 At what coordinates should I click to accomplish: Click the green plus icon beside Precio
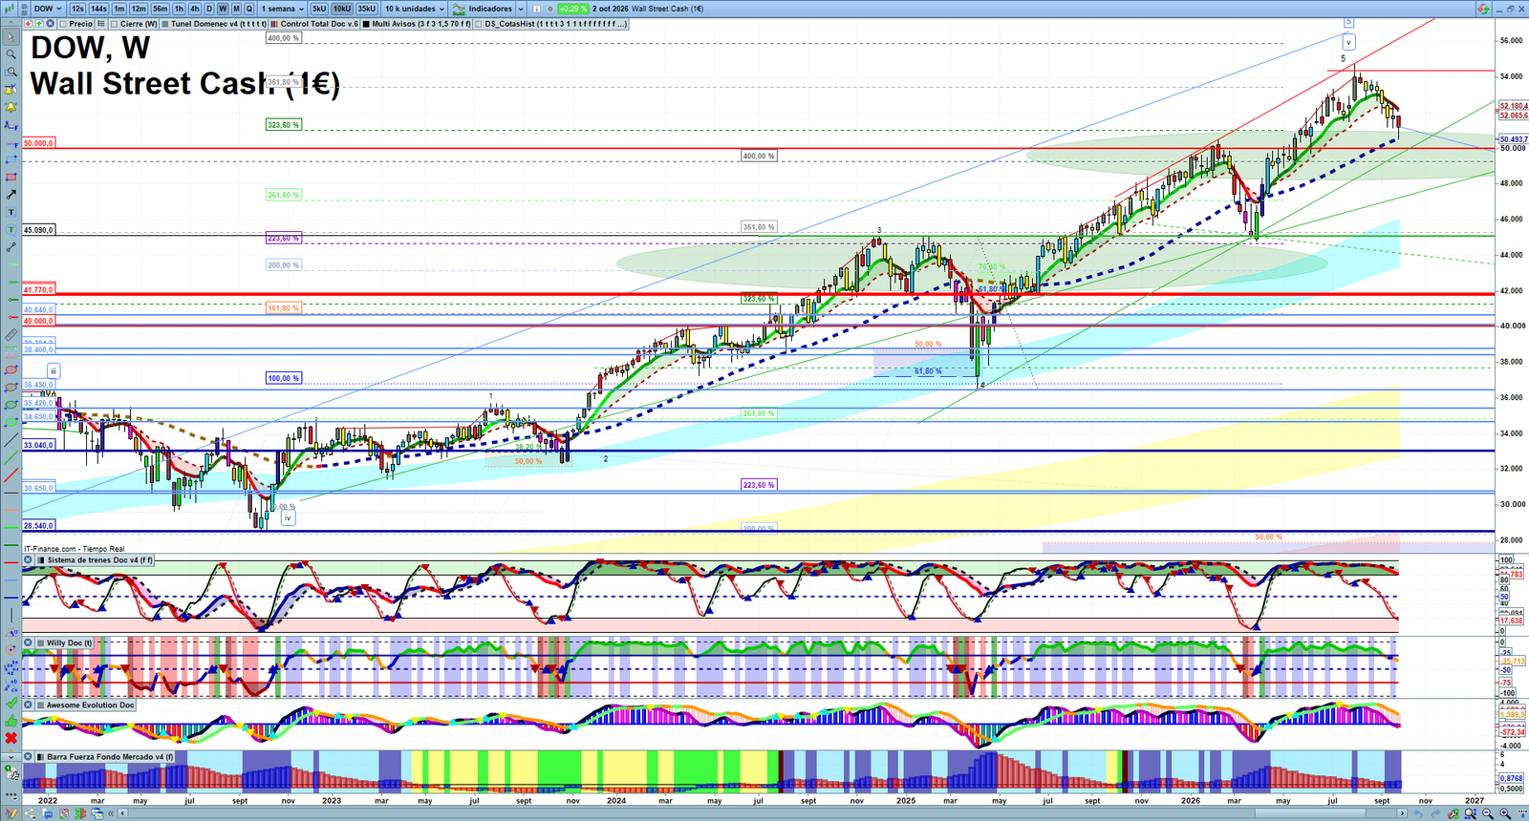(39, 24)
